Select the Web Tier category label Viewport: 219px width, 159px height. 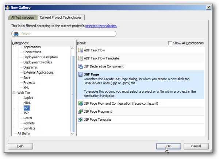[24, 93]
